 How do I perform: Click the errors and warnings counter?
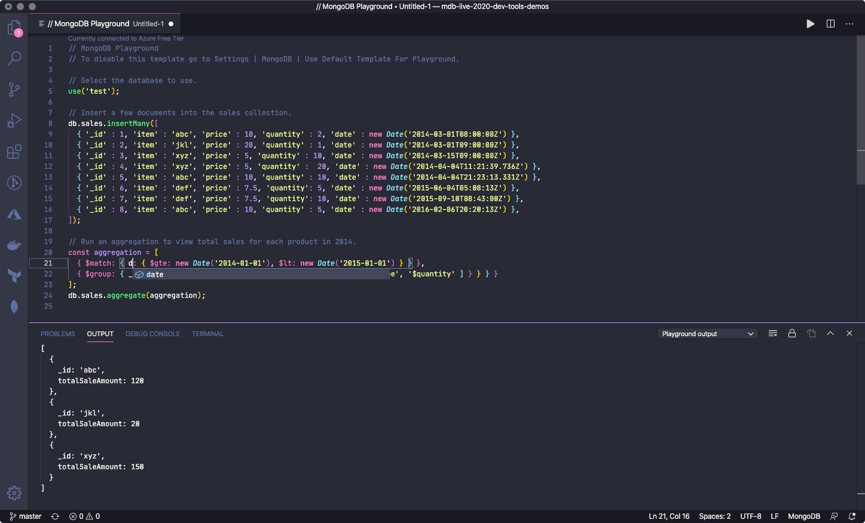[84, 516]
